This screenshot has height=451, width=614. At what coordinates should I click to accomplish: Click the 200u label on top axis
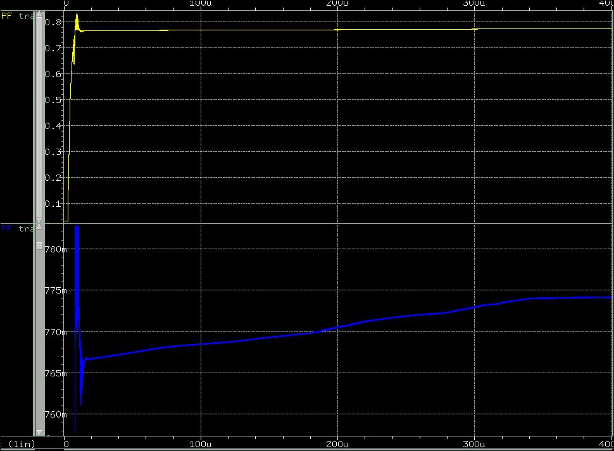337,4
